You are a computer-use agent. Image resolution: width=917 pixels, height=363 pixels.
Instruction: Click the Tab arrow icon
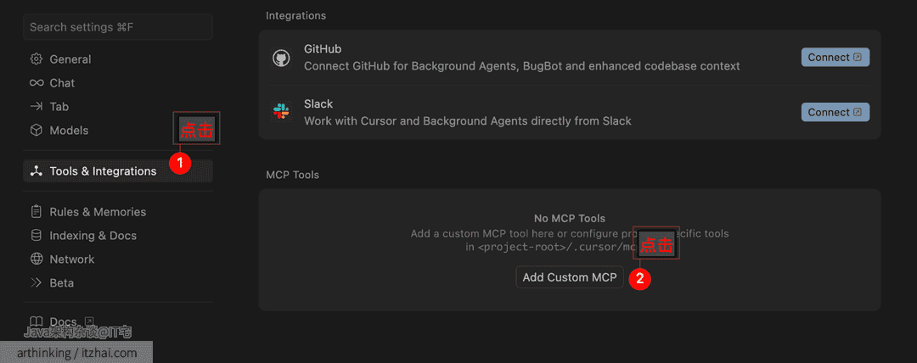[x=37, y=106]
